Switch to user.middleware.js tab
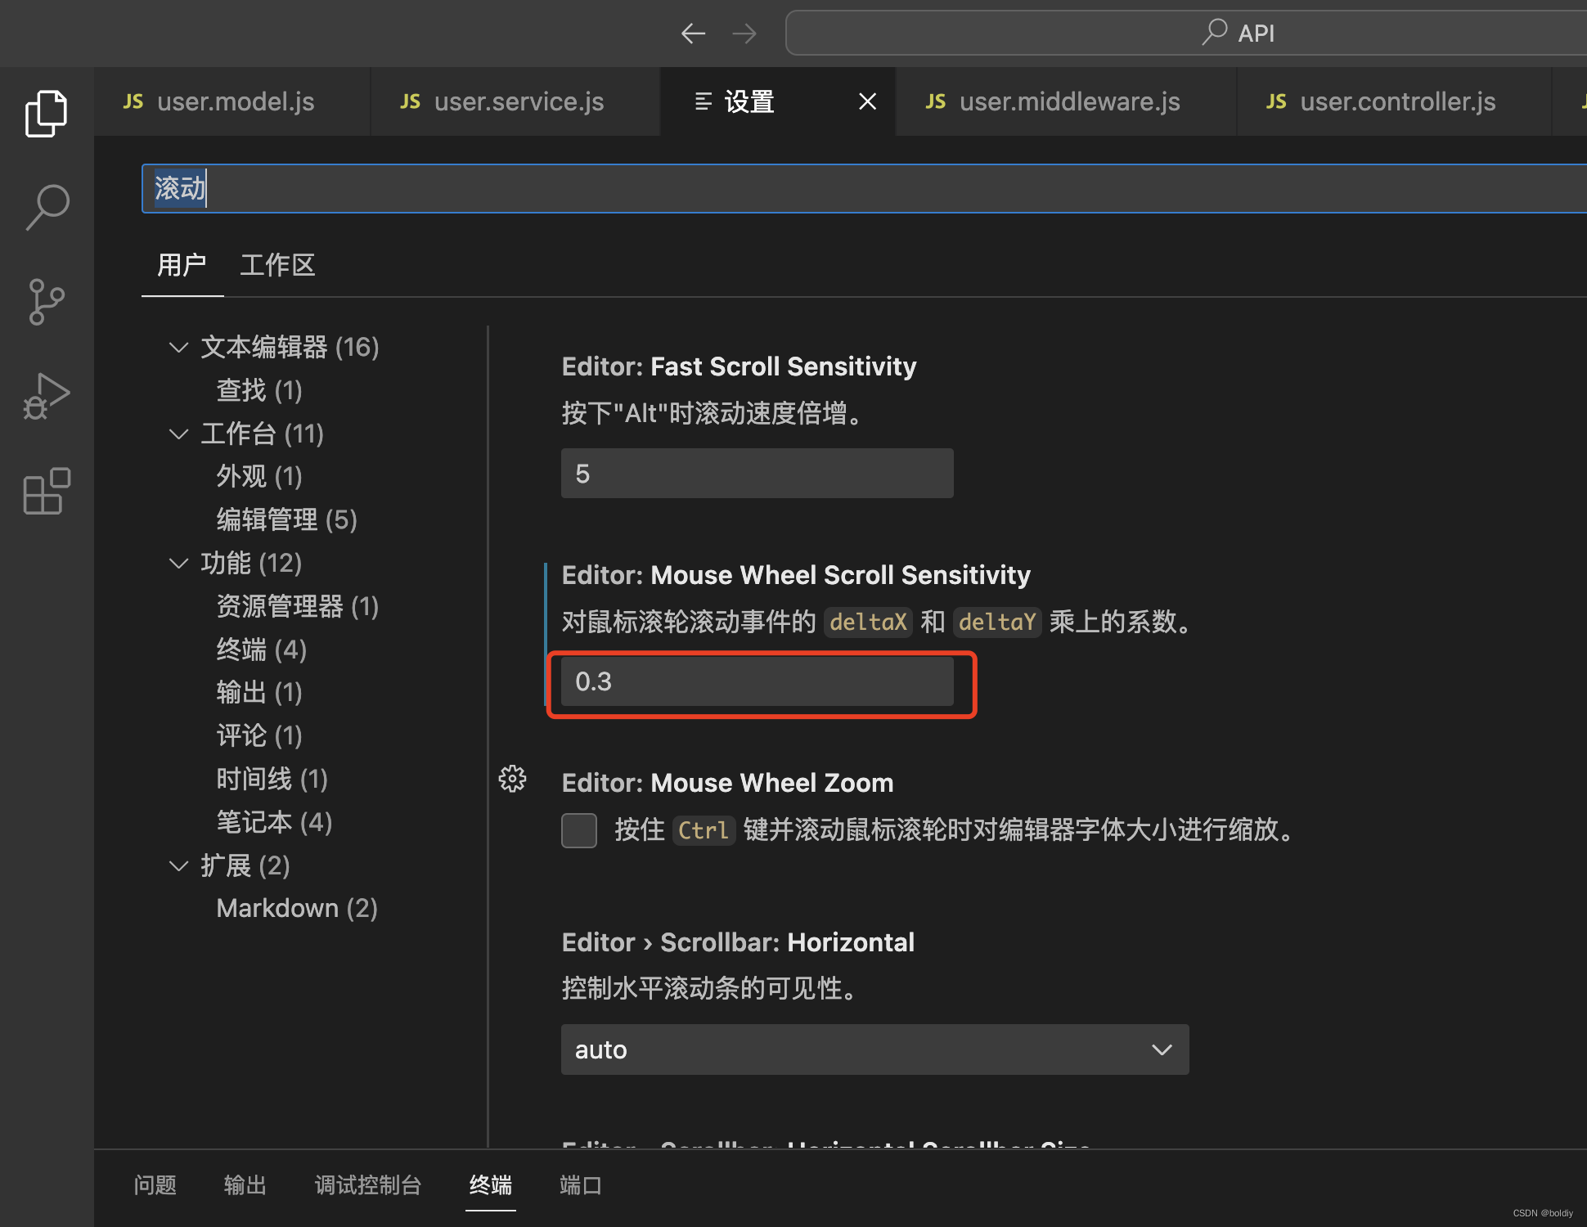This screenshot has width=1587, height=1227. (x=1066, y=101)
